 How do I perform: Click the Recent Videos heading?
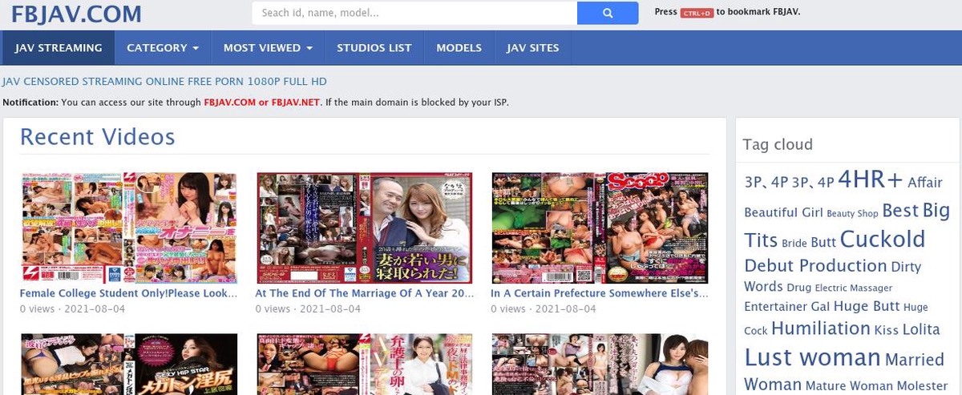(x=97, y=137)
